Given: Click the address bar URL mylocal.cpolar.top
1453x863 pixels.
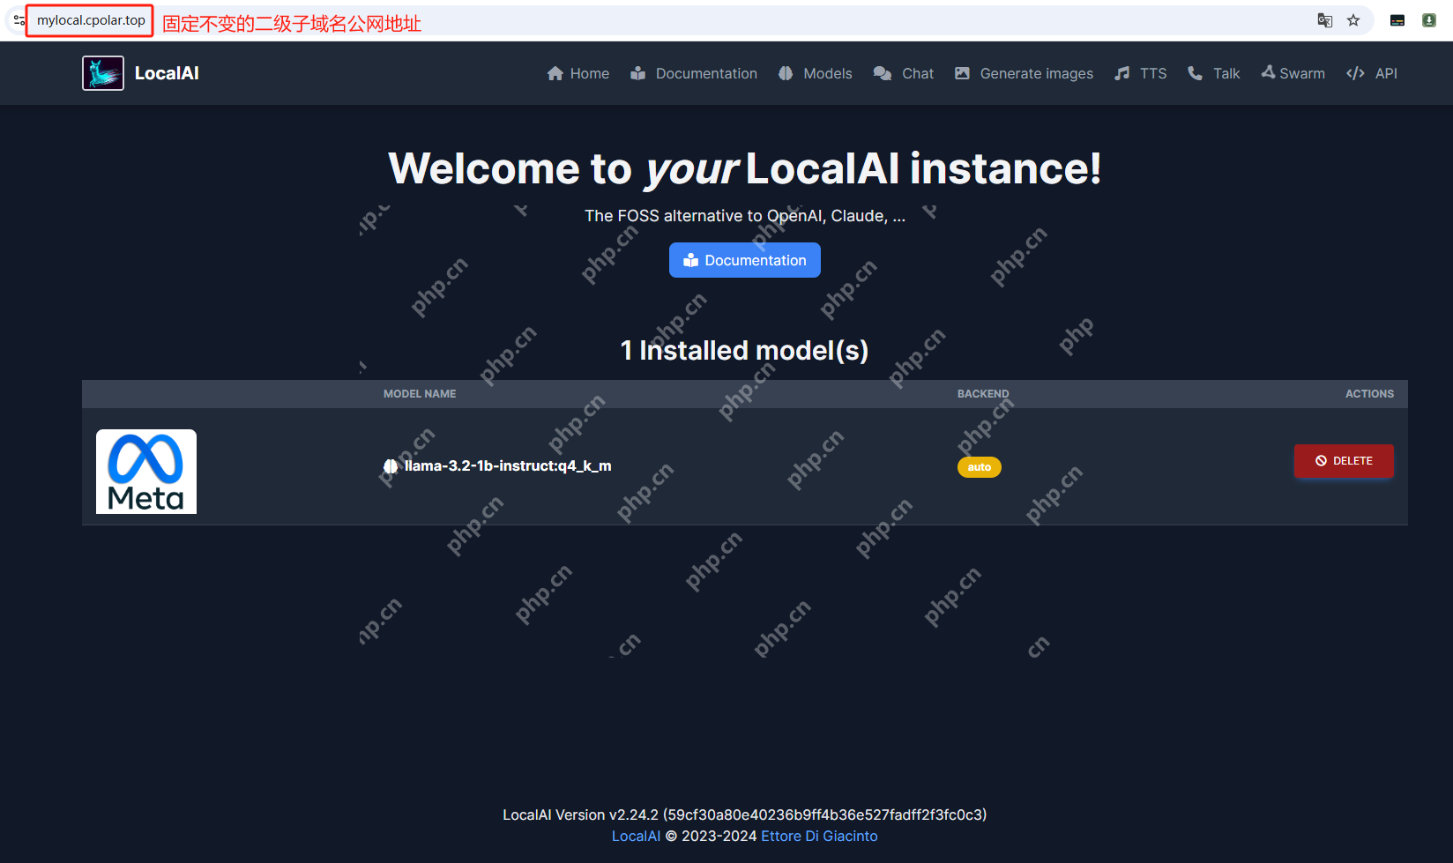Looking at the screenshot, I should [x=91, y=20].
